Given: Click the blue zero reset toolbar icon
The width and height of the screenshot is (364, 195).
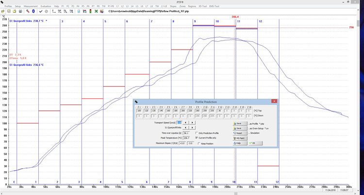Looking at the screenshot, I should 33,10.
